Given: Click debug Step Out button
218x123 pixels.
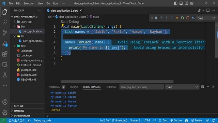Looking at the screenshot, I should [172, 18].
